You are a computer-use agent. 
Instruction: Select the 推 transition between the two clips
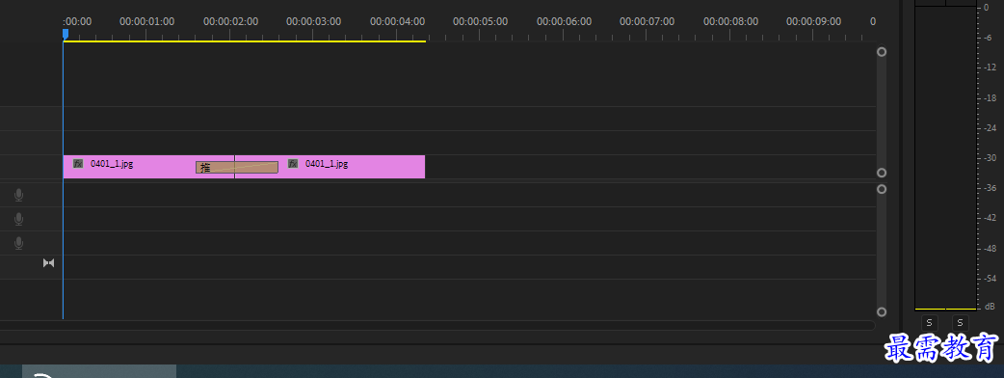coord(237,168)
